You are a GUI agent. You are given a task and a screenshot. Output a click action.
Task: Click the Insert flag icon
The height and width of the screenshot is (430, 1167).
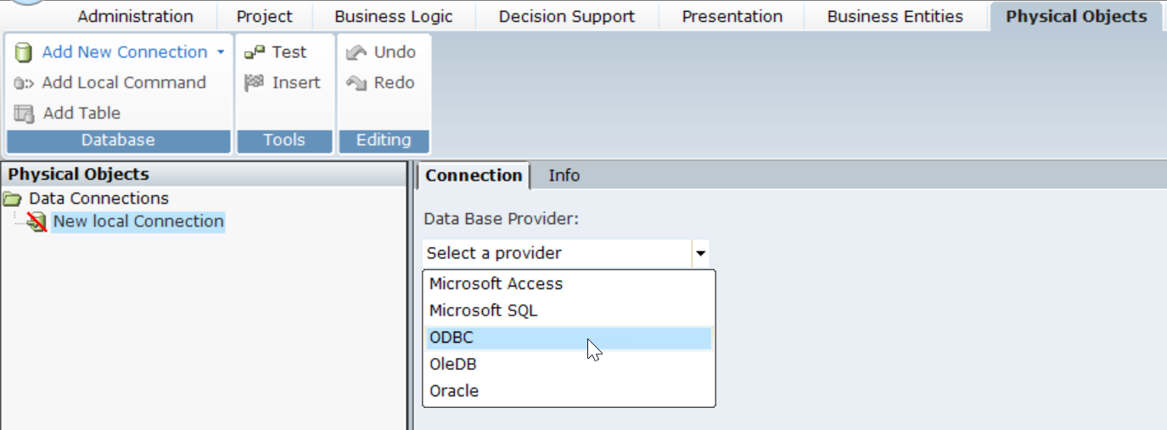click(x=255, y=83)
